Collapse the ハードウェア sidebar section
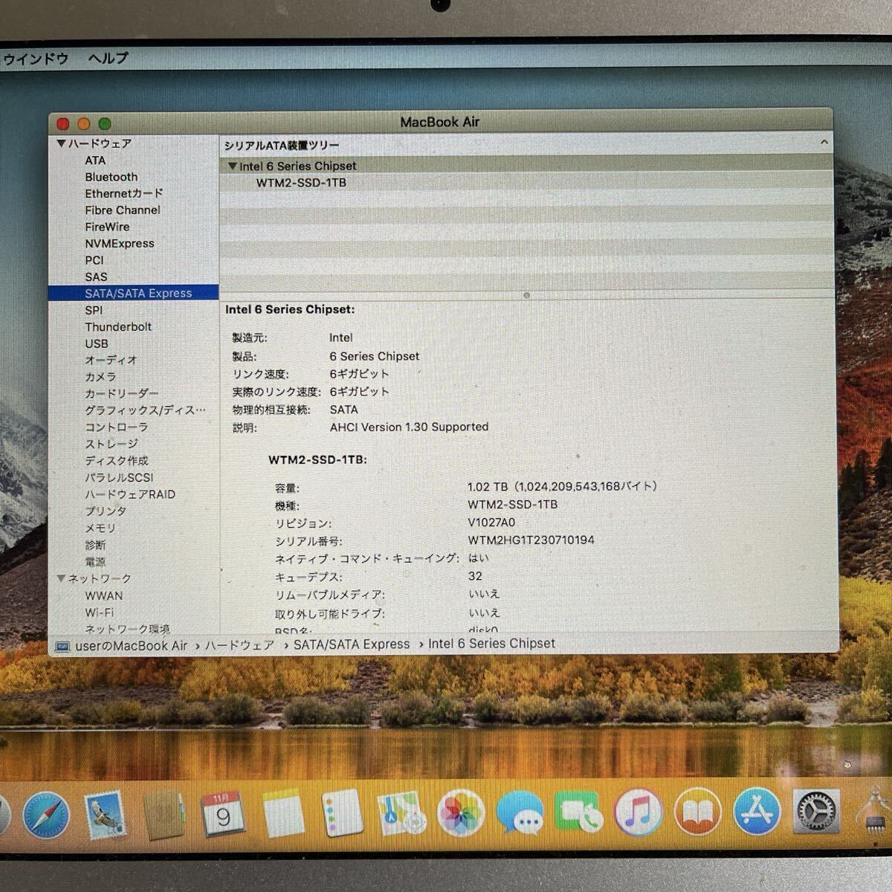Image resolution: width=892 pixels, height=892 pixels. click(x=62, y=143)
